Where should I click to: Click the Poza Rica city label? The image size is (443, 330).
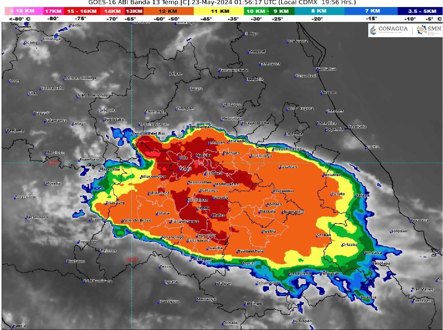click(x=326, y=123)
